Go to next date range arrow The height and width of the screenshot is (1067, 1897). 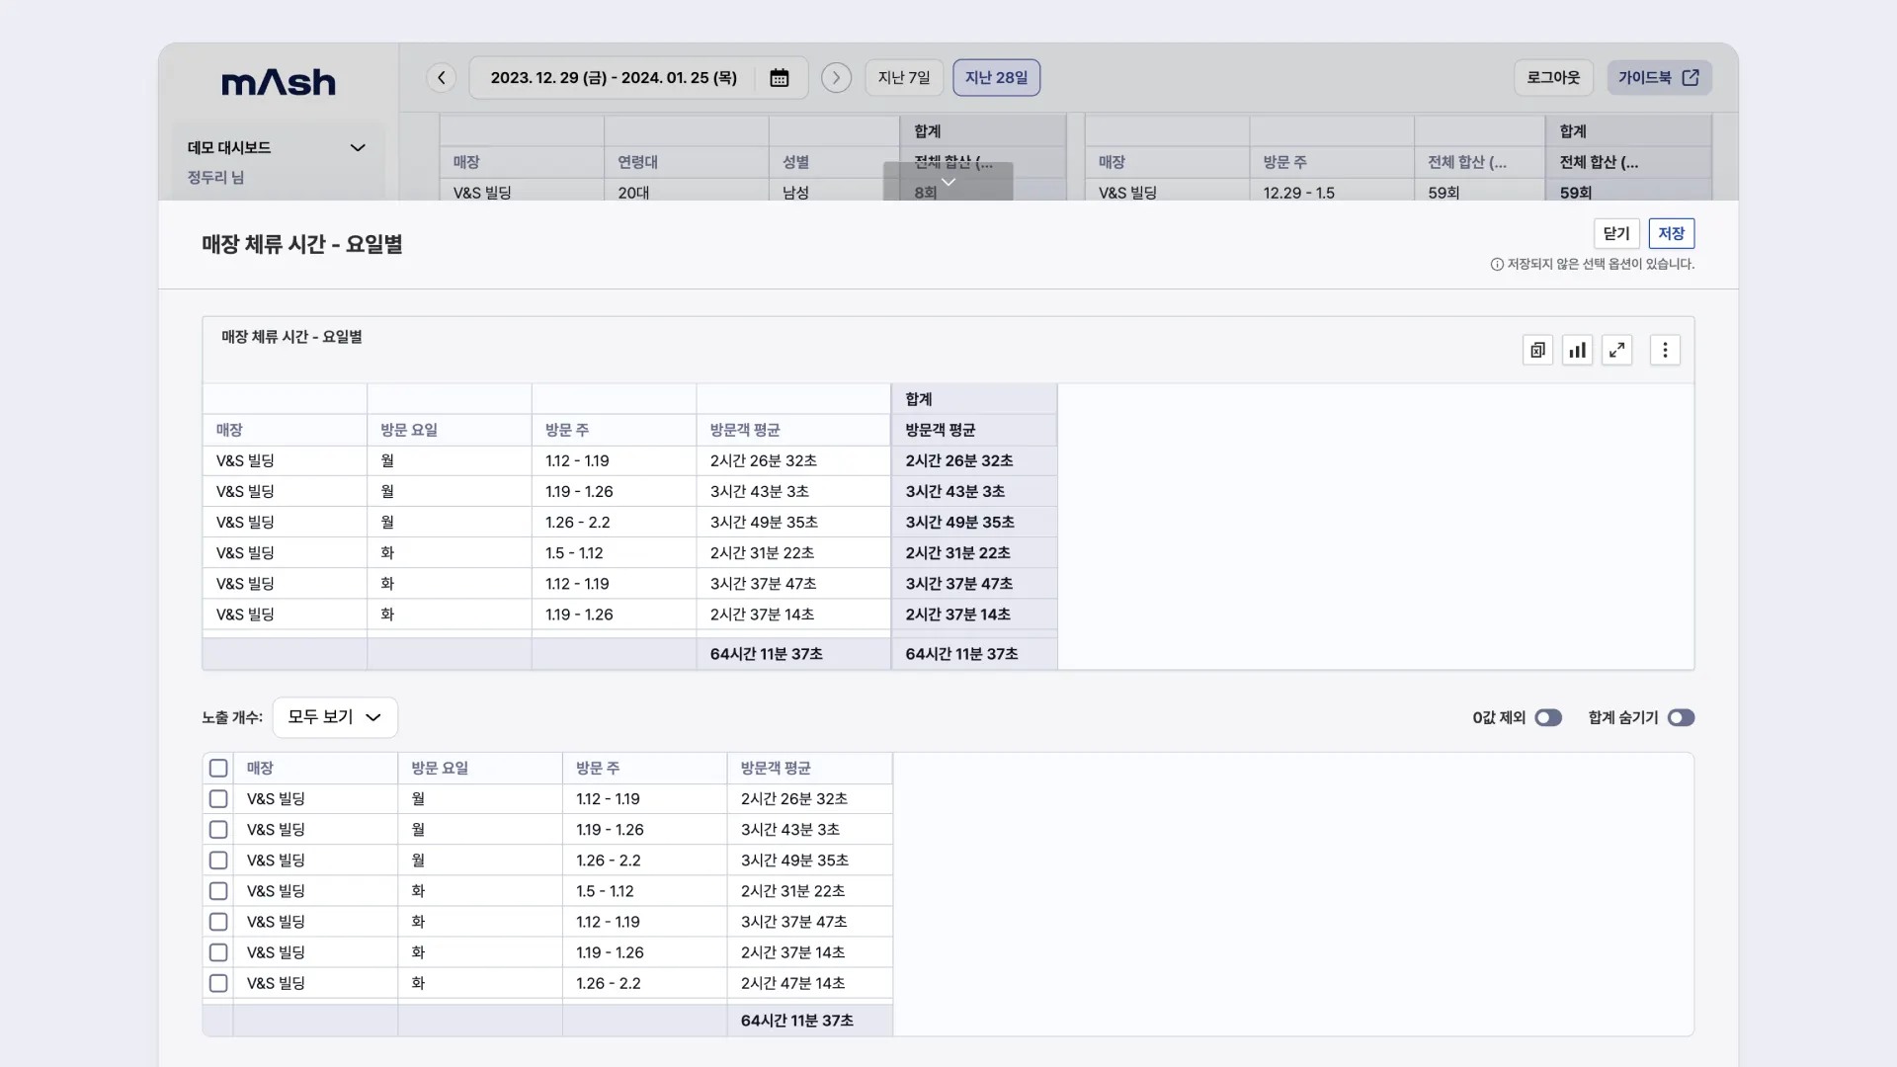(x=836, y=78)
